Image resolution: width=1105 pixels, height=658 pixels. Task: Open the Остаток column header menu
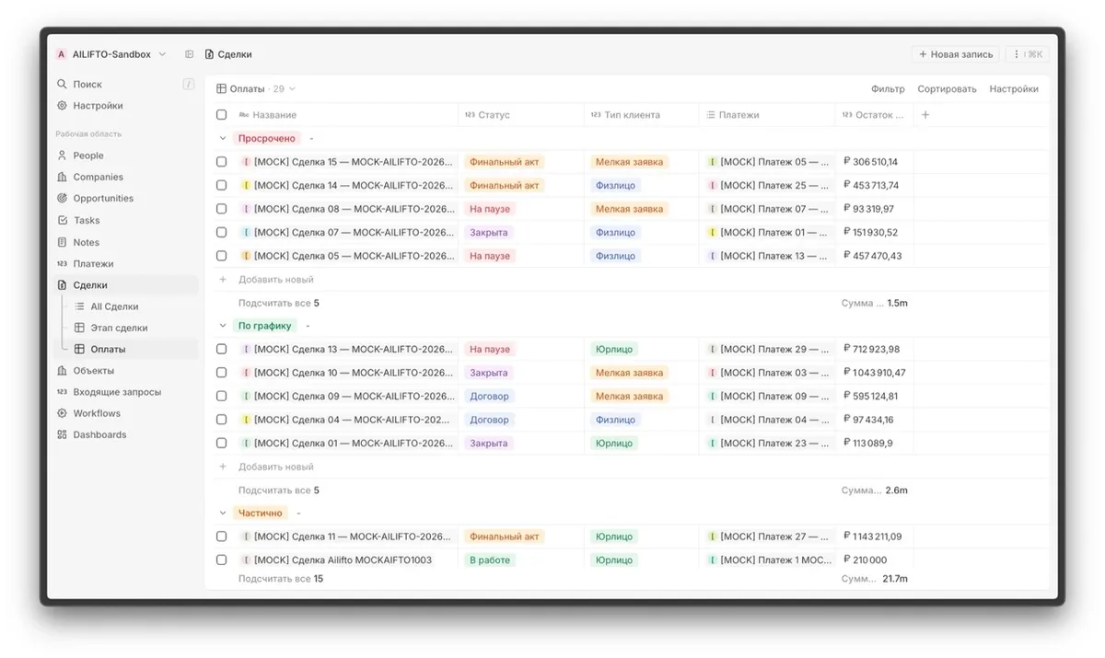coord(874,115)
